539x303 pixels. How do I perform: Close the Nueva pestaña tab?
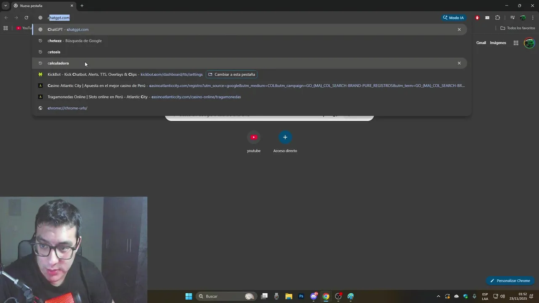coord(72,5)
